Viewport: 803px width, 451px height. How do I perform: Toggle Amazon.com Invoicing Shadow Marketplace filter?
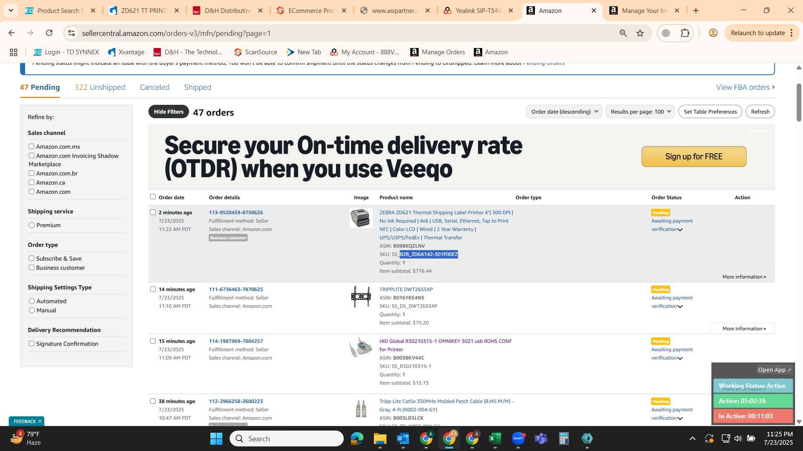coord(31,156)
